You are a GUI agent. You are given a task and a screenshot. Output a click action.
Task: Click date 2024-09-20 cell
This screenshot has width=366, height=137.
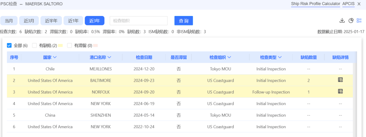coord(144,92)
